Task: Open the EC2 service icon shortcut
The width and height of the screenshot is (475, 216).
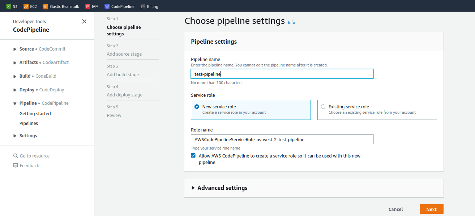Action: coord(26,6)
